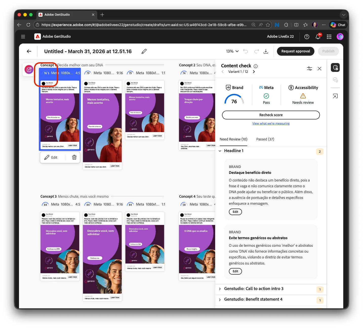This screenshot has width=363, height=328.
Task: Collapse the Headline 1 section
Action: (220, 151)
